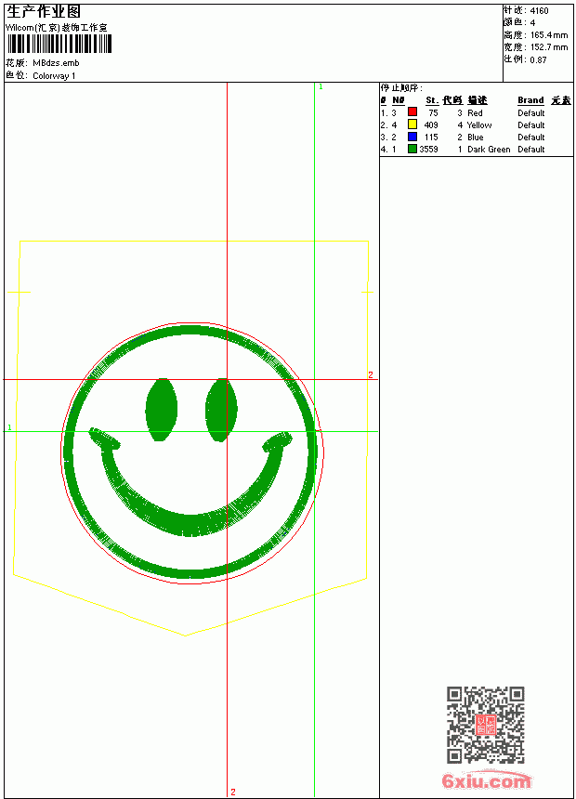Select the Dark Green row description text
576x799 pixels.
489,150
